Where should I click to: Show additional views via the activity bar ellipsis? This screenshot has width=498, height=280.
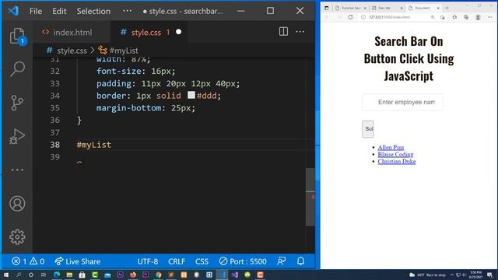tap(17, 170)
